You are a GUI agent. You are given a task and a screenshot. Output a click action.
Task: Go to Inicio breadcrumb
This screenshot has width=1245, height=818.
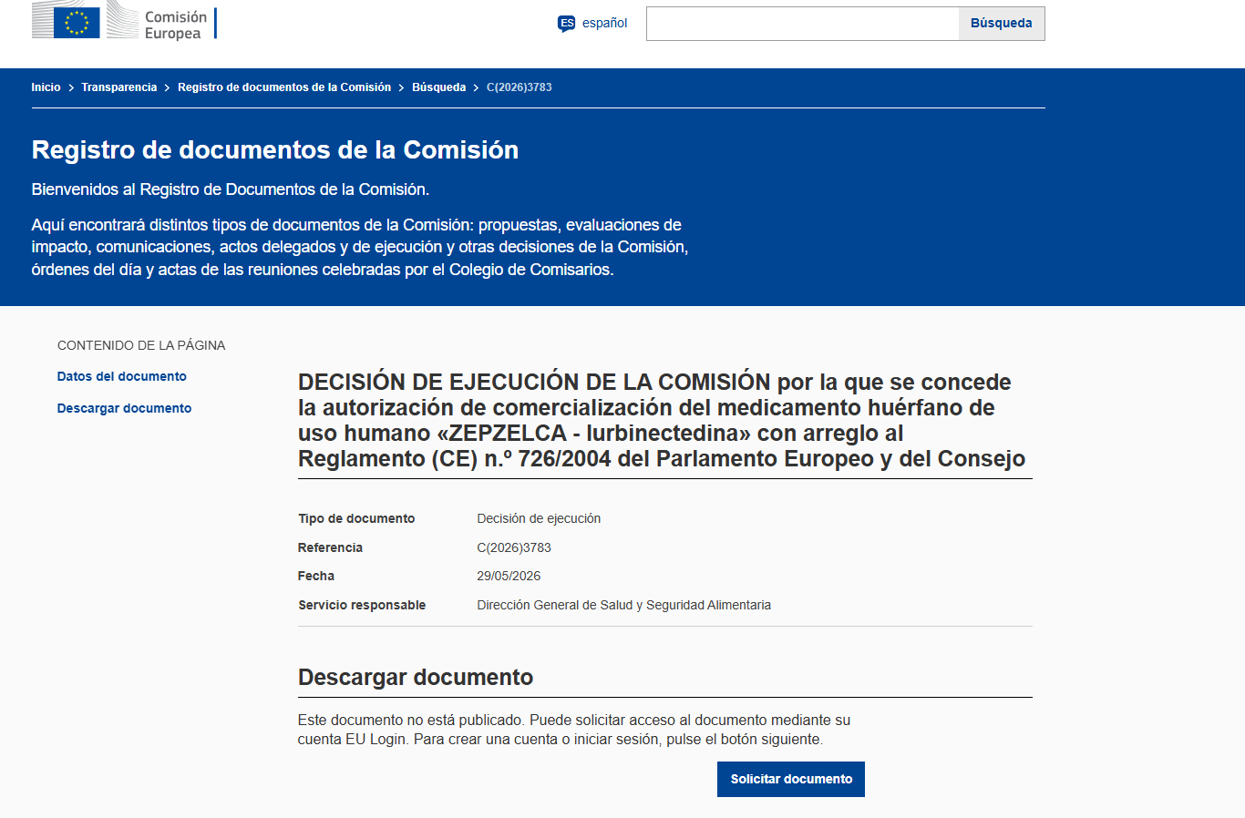[46, 87]
